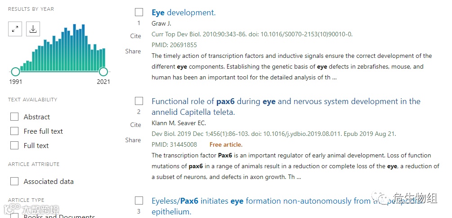Screen dimensions: 452x218
Task: Select the checkbox for result 1
Action: click(139, 12)
